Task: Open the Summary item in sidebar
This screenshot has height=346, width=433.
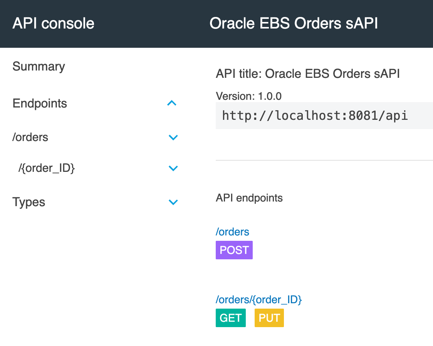Action: pos(39,67)
